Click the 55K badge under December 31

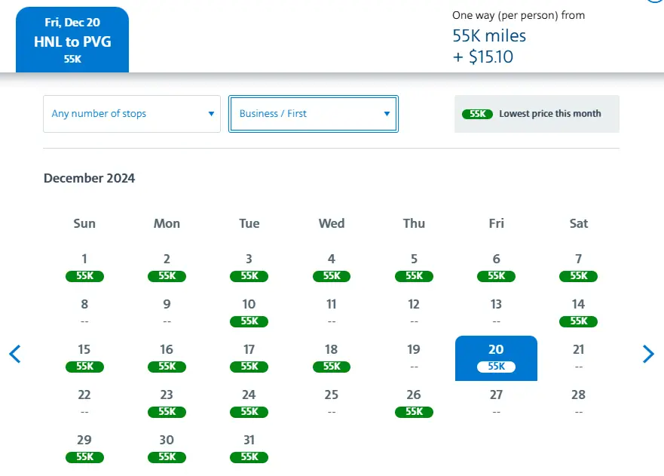[249, 457]
